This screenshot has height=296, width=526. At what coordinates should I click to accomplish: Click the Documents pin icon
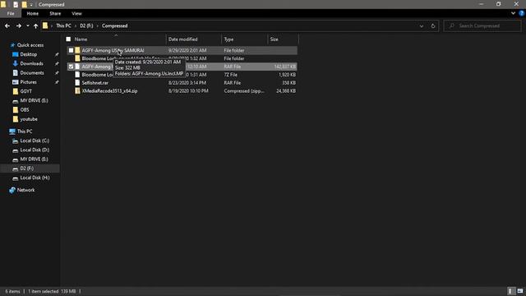pos(57,73)
